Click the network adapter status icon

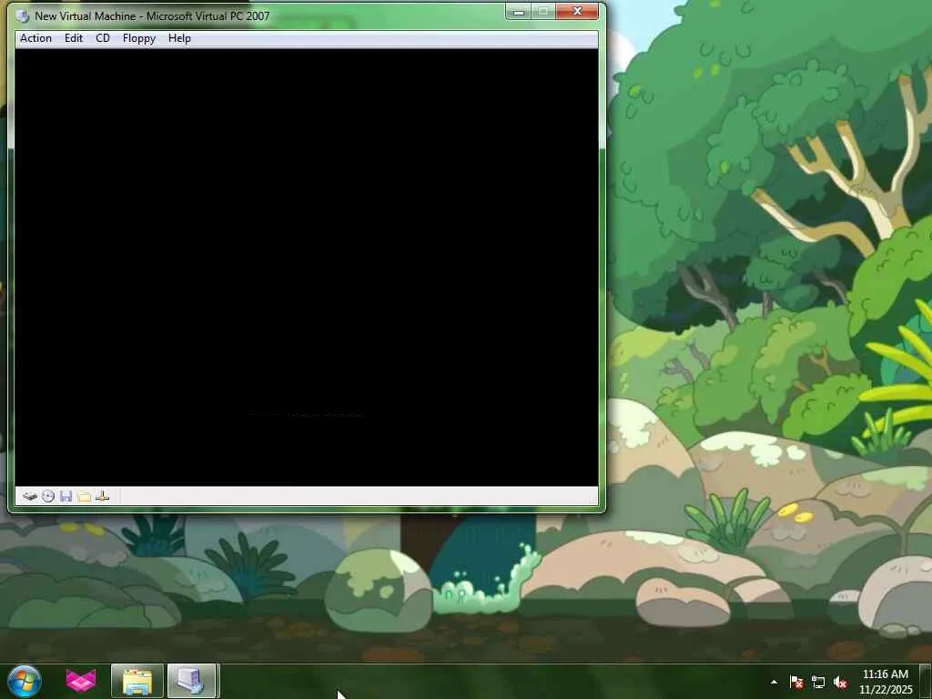pyautogui.click(x=102, y=496)
